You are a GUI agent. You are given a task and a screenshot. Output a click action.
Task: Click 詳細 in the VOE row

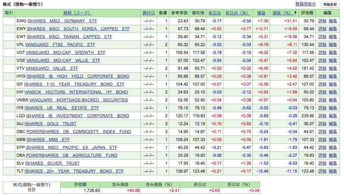pos(322,60)
